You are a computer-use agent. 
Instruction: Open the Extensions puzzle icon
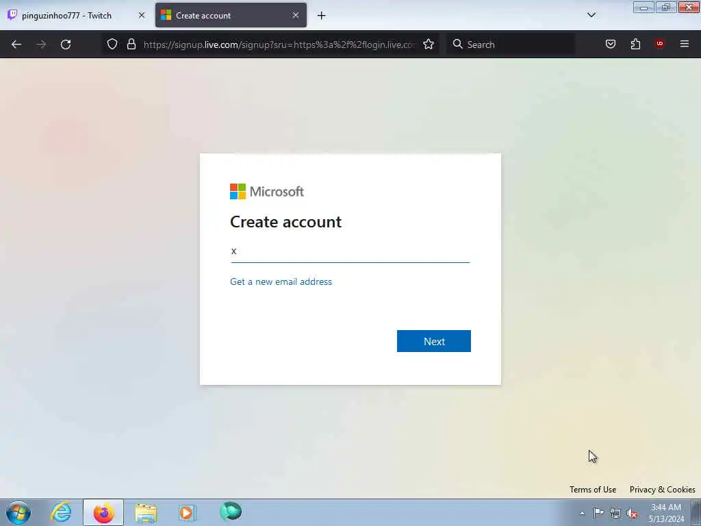point(635,44)
